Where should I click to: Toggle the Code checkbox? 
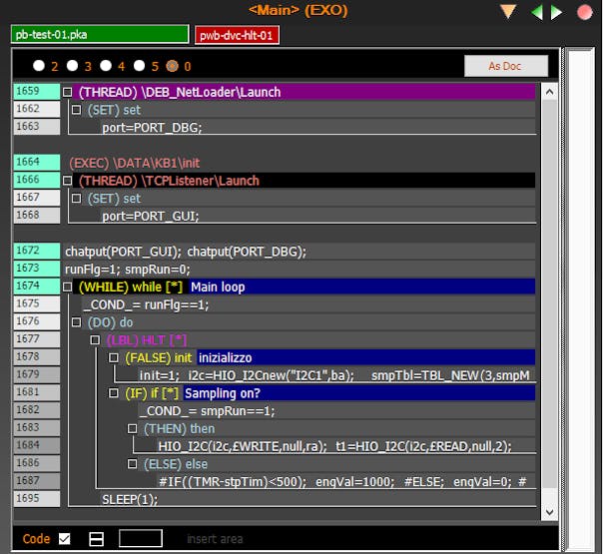click(65, 539)
